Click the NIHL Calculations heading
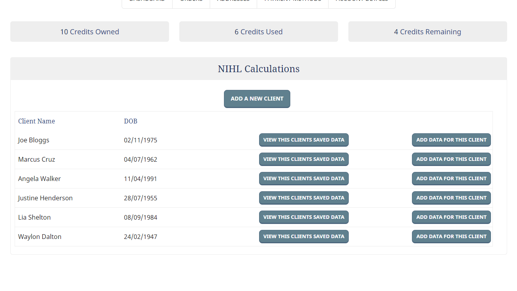 tap(259, 69)
